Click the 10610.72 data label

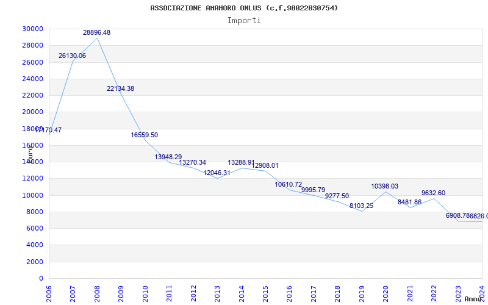click(288, 185)
